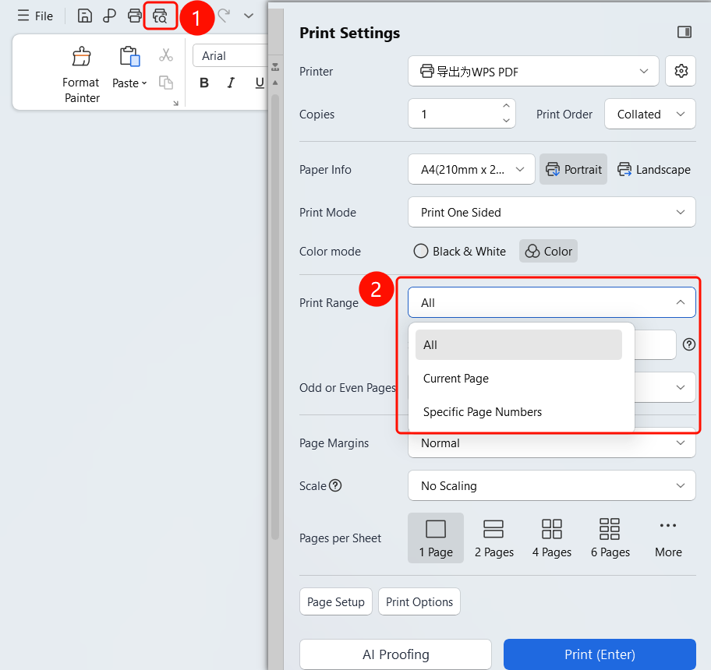Click the AI Proofing button
Screen dimensions: 711x670
tap(396, 654)
